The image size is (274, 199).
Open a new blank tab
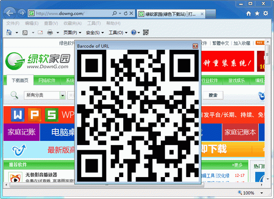[x=211, y=14]
